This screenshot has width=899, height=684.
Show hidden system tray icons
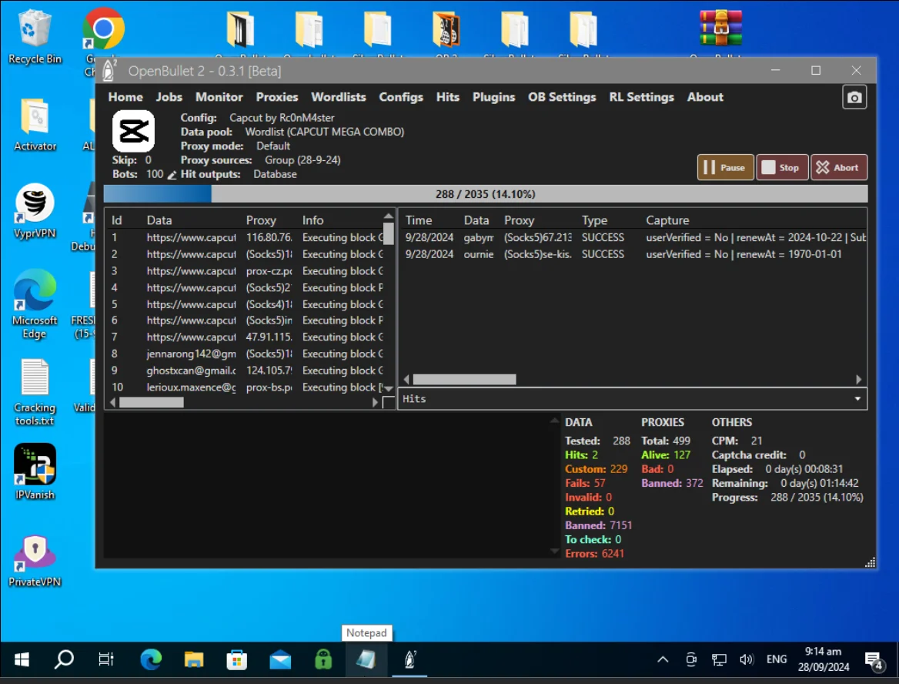click(663, 660)
